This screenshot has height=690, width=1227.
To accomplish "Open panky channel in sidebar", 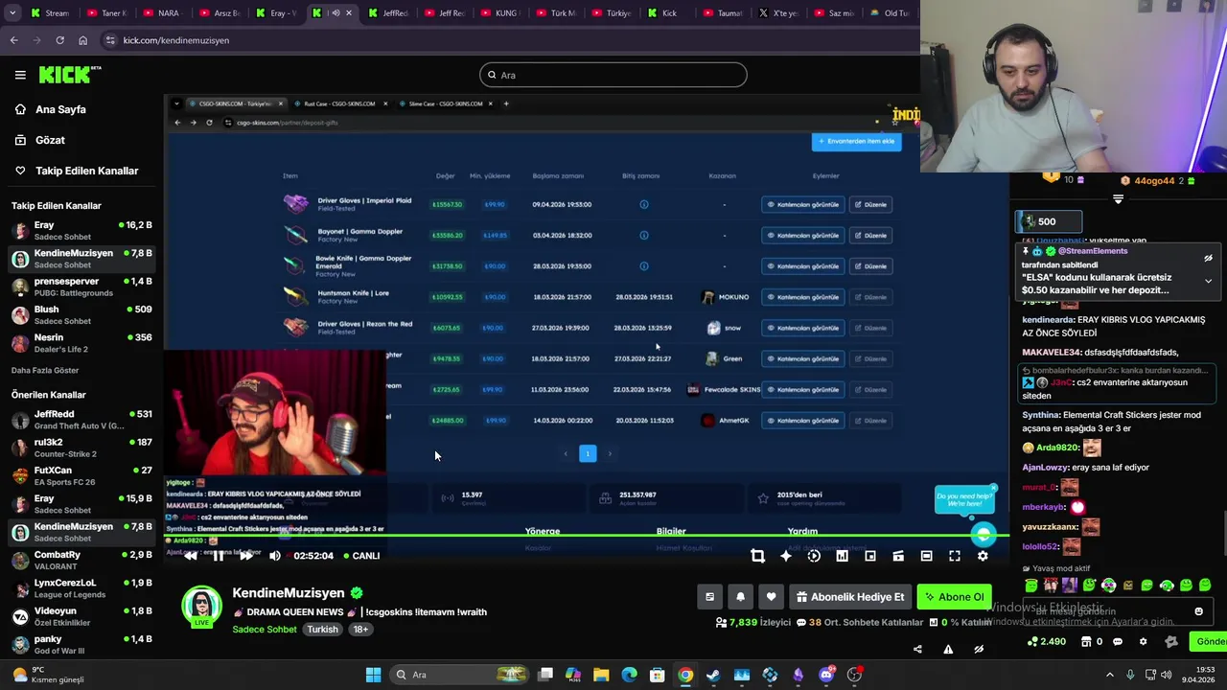I will 83,644.
